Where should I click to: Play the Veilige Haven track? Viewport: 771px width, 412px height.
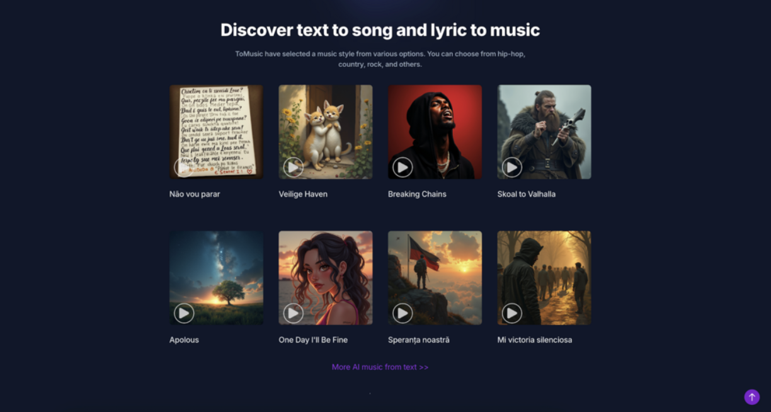pyautogui.click(x=293, y=167)
